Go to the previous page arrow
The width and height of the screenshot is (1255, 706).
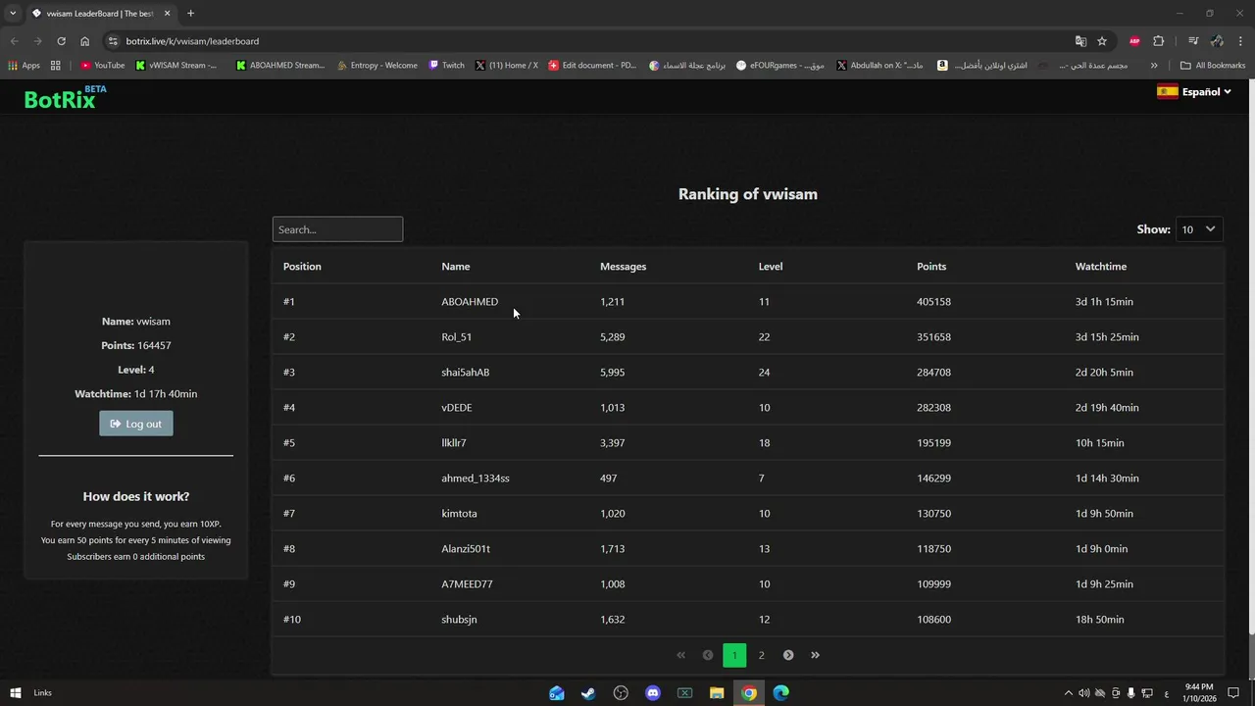[x=708, y=655]
